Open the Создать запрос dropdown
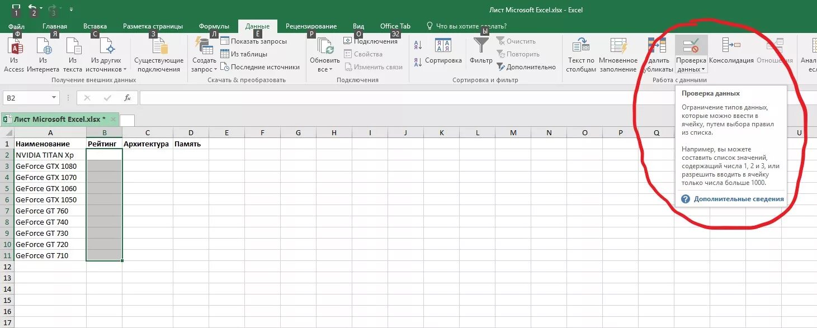The width and height of the screenshot is (817, 328). [x=204, y=55]
